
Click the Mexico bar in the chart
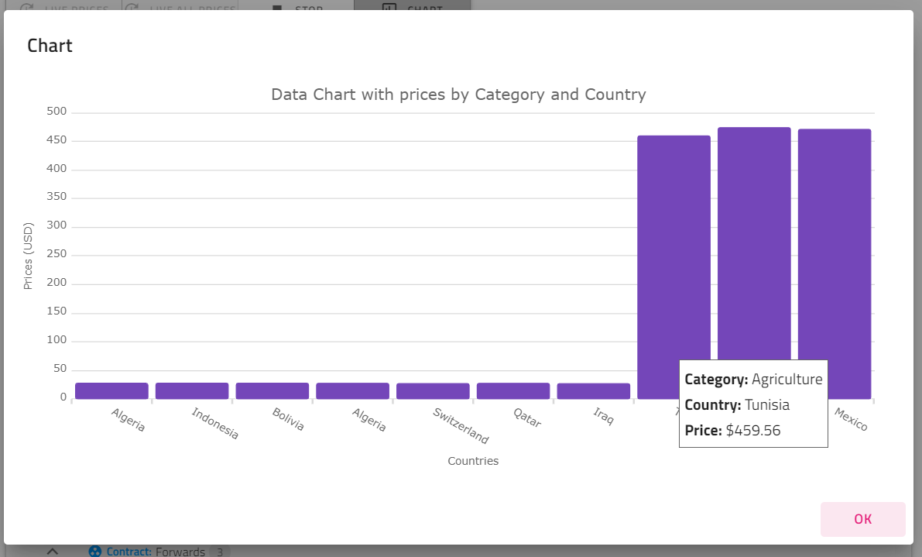pos(834,232)
